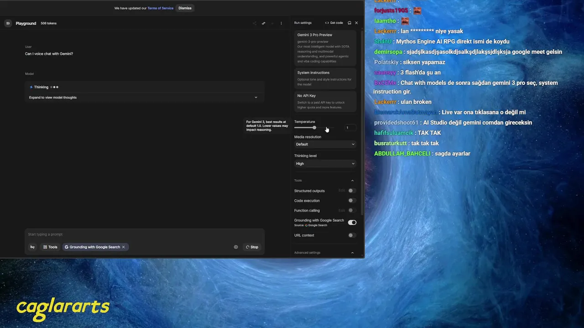Click demirsopa username in chat overlay
The image size is (584, 328).
(388, 52)
